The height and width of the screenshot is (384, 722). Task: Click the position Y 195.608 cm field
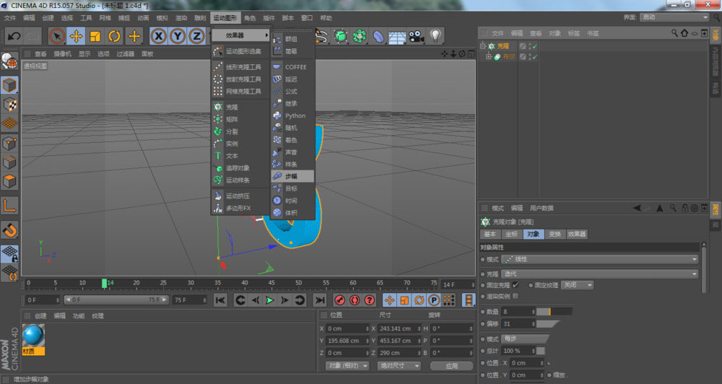[348, 341]
